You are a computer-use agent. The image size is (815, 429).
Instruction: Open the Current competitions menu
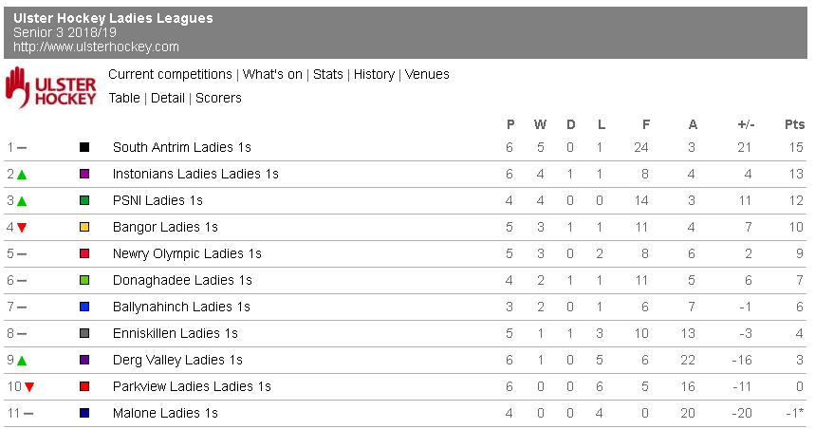[170, 74]
